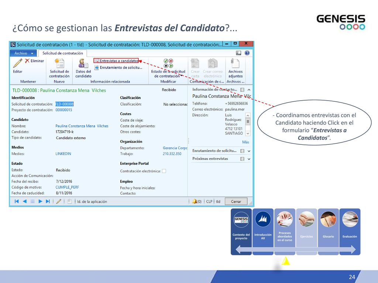Open Datos del candidato
The image size is (378, 283).
coord(83,68)
